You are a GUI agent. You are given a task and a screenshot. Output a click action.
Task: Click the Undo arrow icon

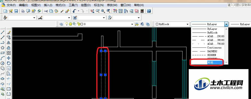click(74, 11)
